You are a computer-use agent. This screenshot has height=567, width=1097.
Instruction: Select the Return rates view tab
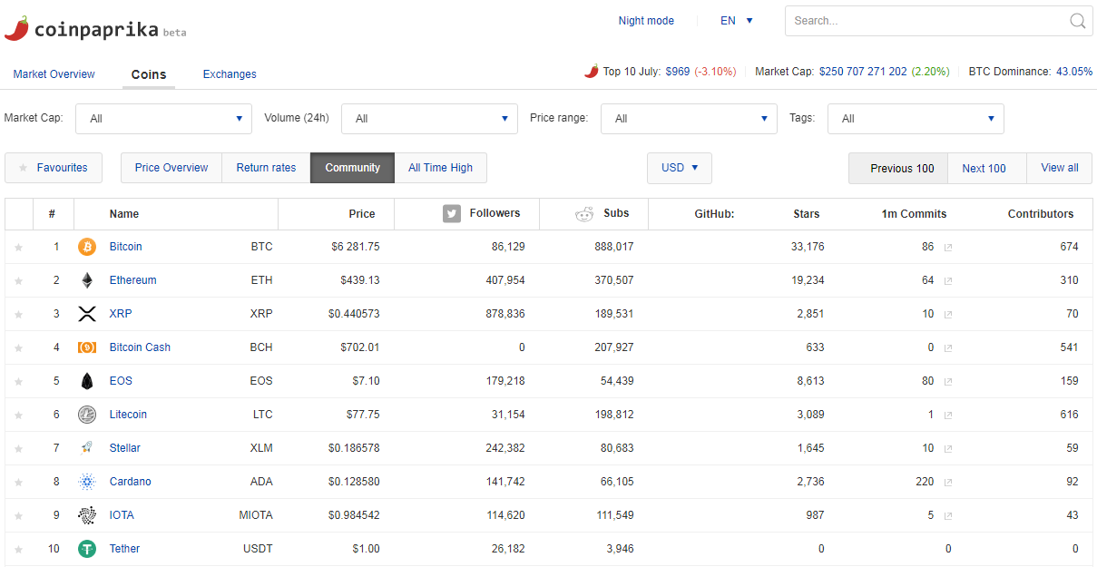pos(266,168)
